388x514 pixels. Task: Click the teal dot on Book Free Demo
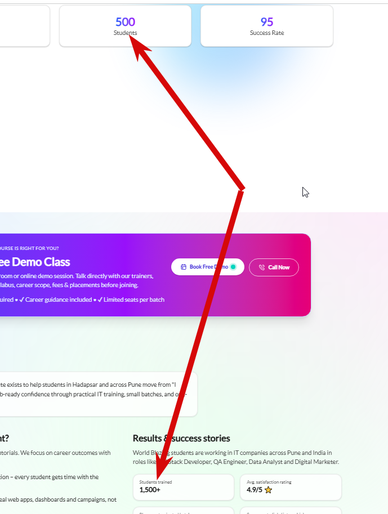coord(233,267)
